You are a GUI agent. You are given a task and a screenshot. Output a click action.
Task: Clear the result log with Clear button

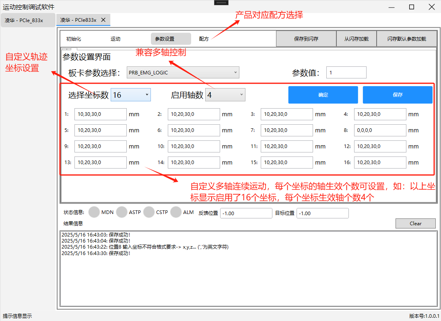416,223
